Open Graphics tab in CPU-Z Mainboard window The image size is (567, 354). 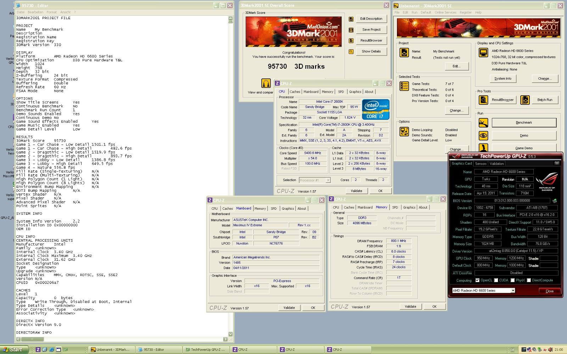(288, 209)
